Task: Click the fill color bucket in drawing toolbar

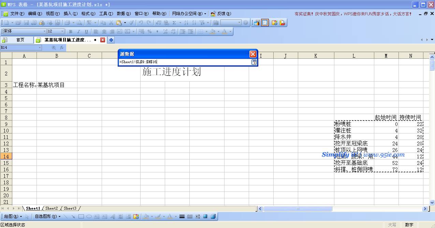Action: pyautogui.click(x=146, y=216)
